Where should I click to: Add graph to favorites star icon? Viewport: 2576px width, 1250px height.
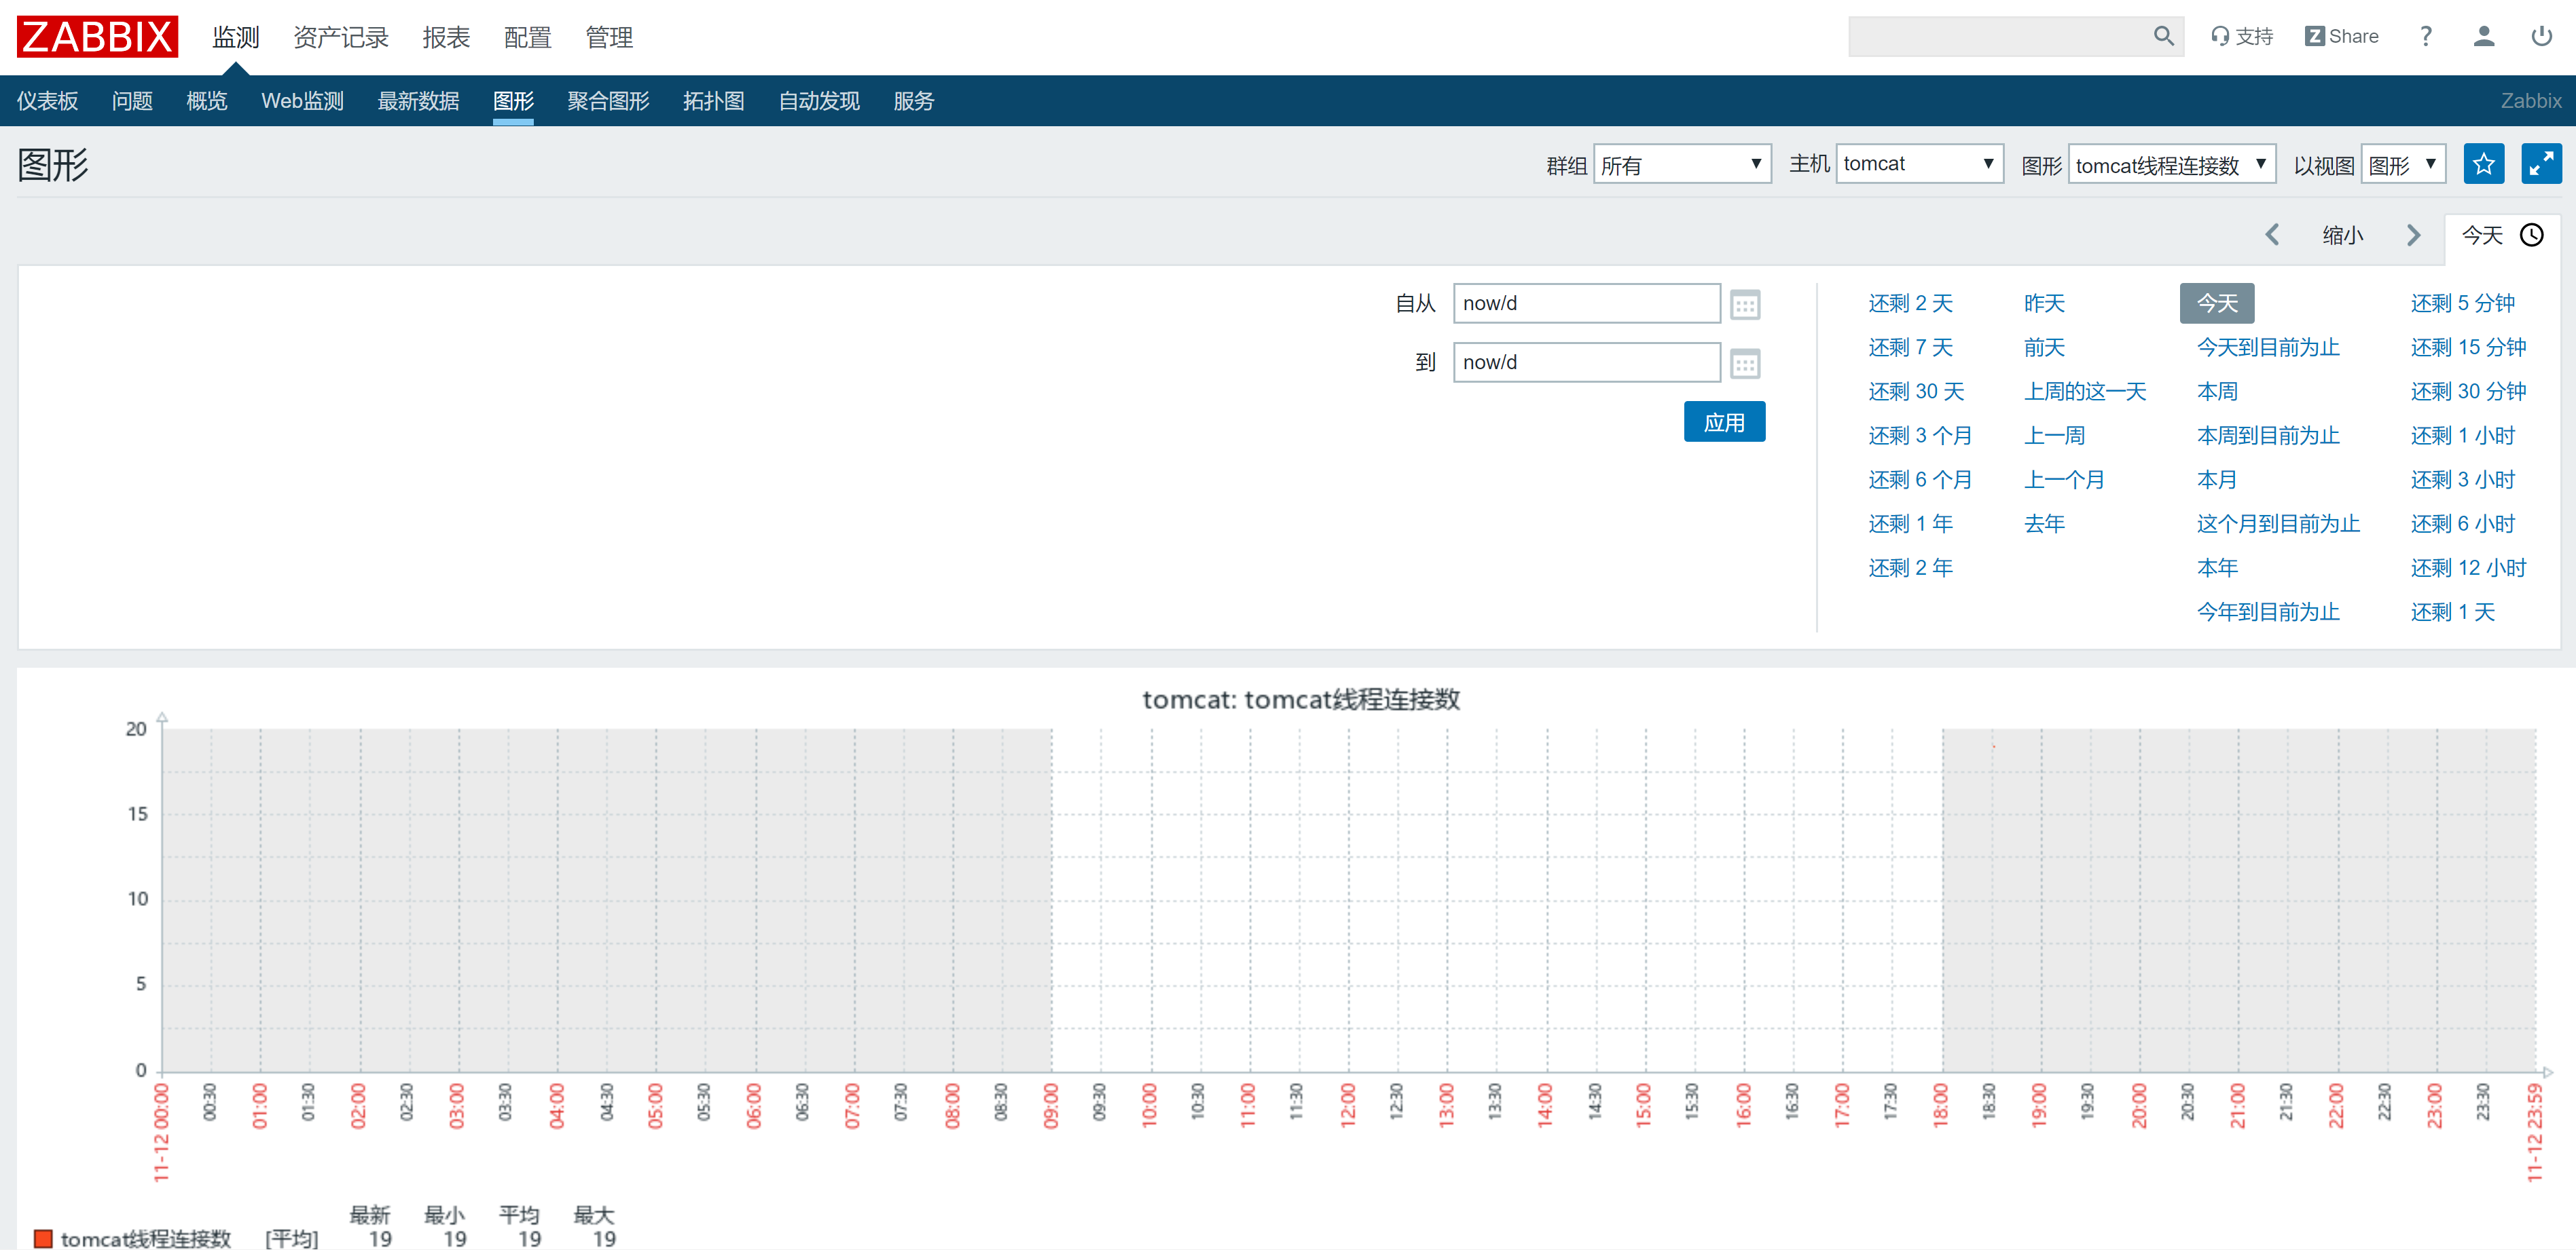(x=2483, y=165)
